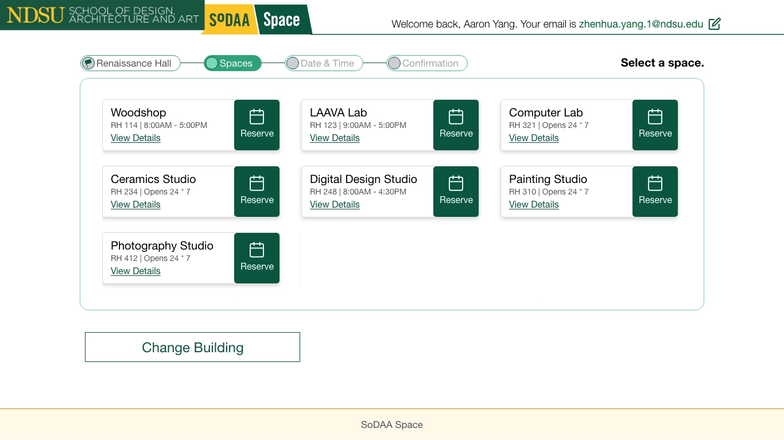Click the LAAVA Lab card title

[x=338, y=112]
